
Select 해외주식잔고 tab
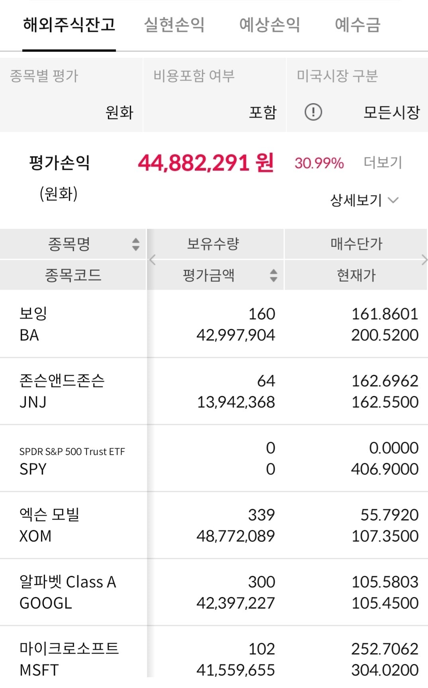(69, 25)
